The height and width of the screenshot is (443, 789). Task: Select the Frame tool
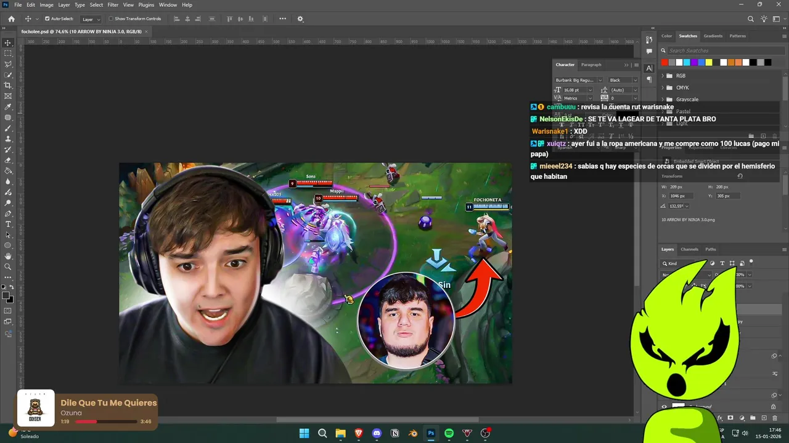8,96
